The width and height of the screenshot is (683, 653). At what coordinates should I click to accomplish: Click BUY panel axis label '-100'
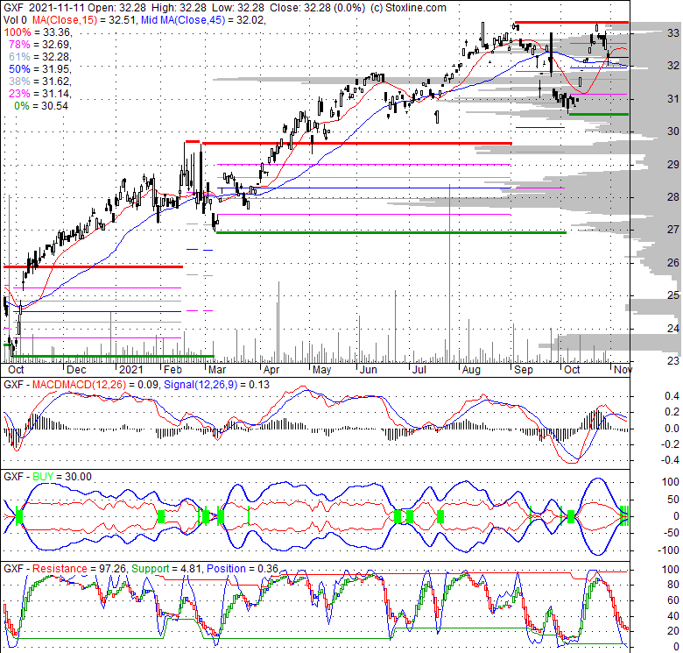[668, 550]
